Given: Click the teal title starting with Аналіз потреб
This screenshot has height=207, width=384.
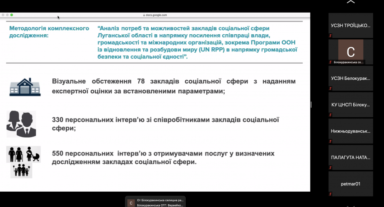Looking at the screenshot, I should (x=197, y=42).
